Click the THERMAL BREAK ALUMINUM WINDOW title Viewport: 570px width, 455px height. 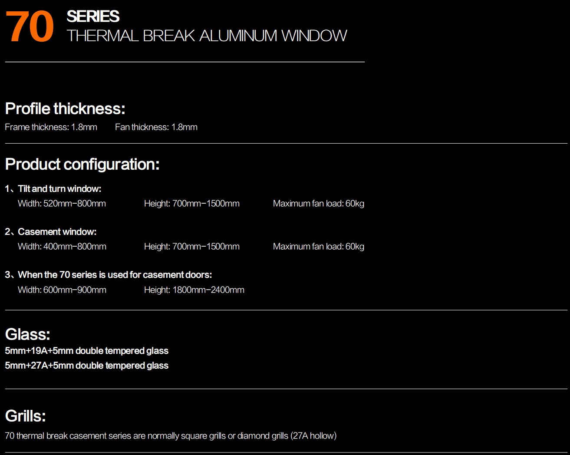(x=207, y=36)
